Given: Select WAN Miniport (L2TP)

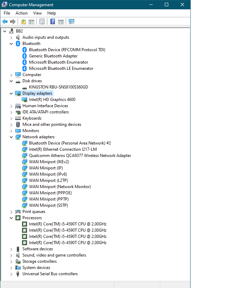Looking at the screenshot, I should click(x=48, y=180).
